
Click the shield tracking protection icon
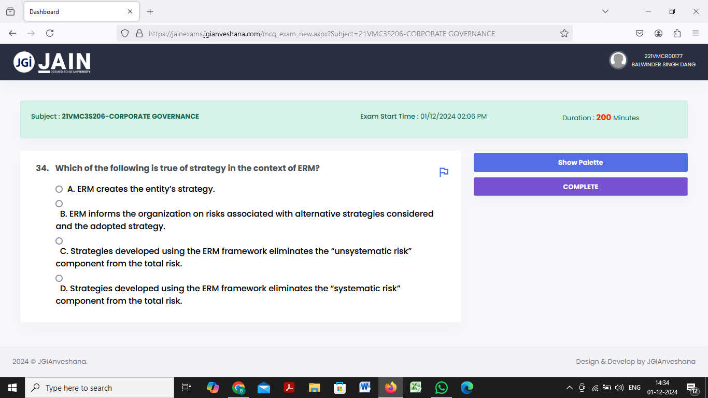tap(124, 33)
